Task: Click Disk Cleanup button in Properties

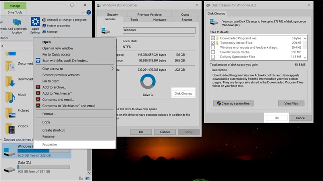Action: [183, 93]
